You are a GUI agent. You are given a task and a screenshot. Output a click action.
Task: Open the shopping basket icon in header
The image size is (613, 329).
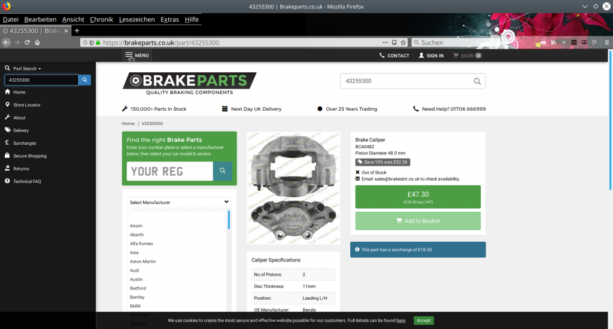[x=457, y=56]
